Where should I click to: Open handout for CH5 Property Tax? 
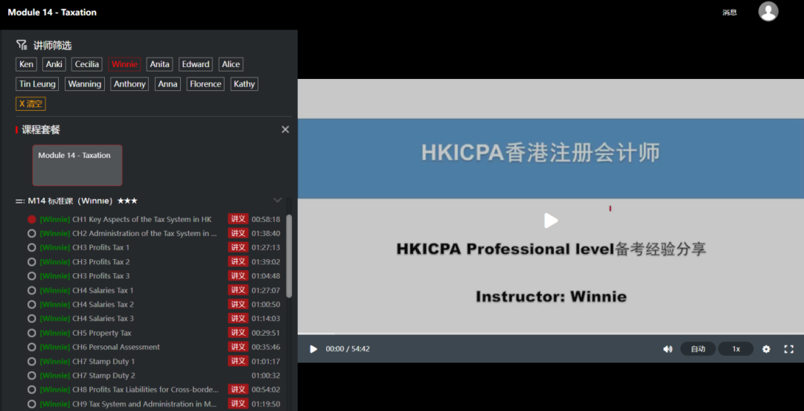click(238, 333)
